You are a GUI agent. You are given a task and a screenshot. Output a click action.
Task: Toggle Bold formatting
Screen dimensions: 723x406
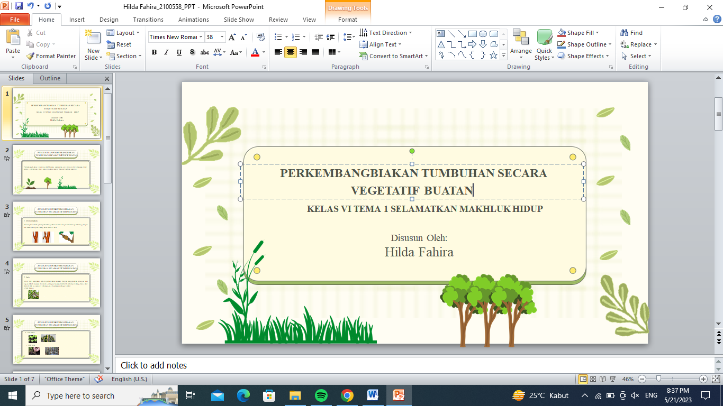coord(154,52)
